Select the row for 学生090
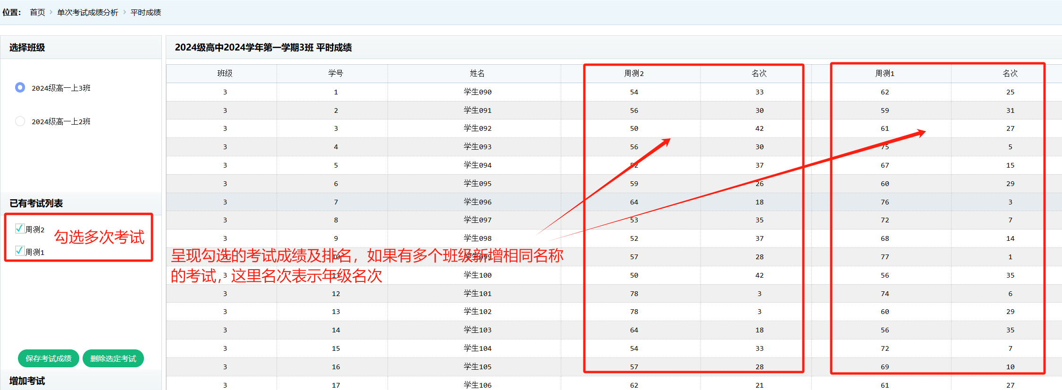This screenshot has height=390, width=1062. point(477,92)
